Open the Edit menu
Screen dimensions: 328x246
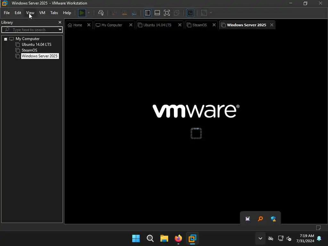[x=18, y=13]
